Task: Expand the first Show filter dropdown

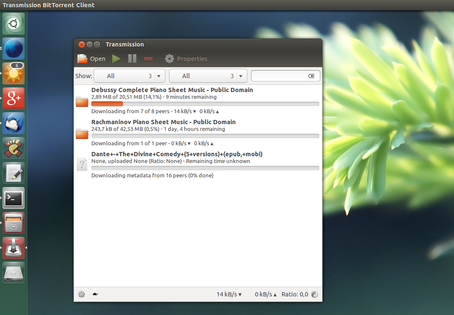Action: click(129, 76)
